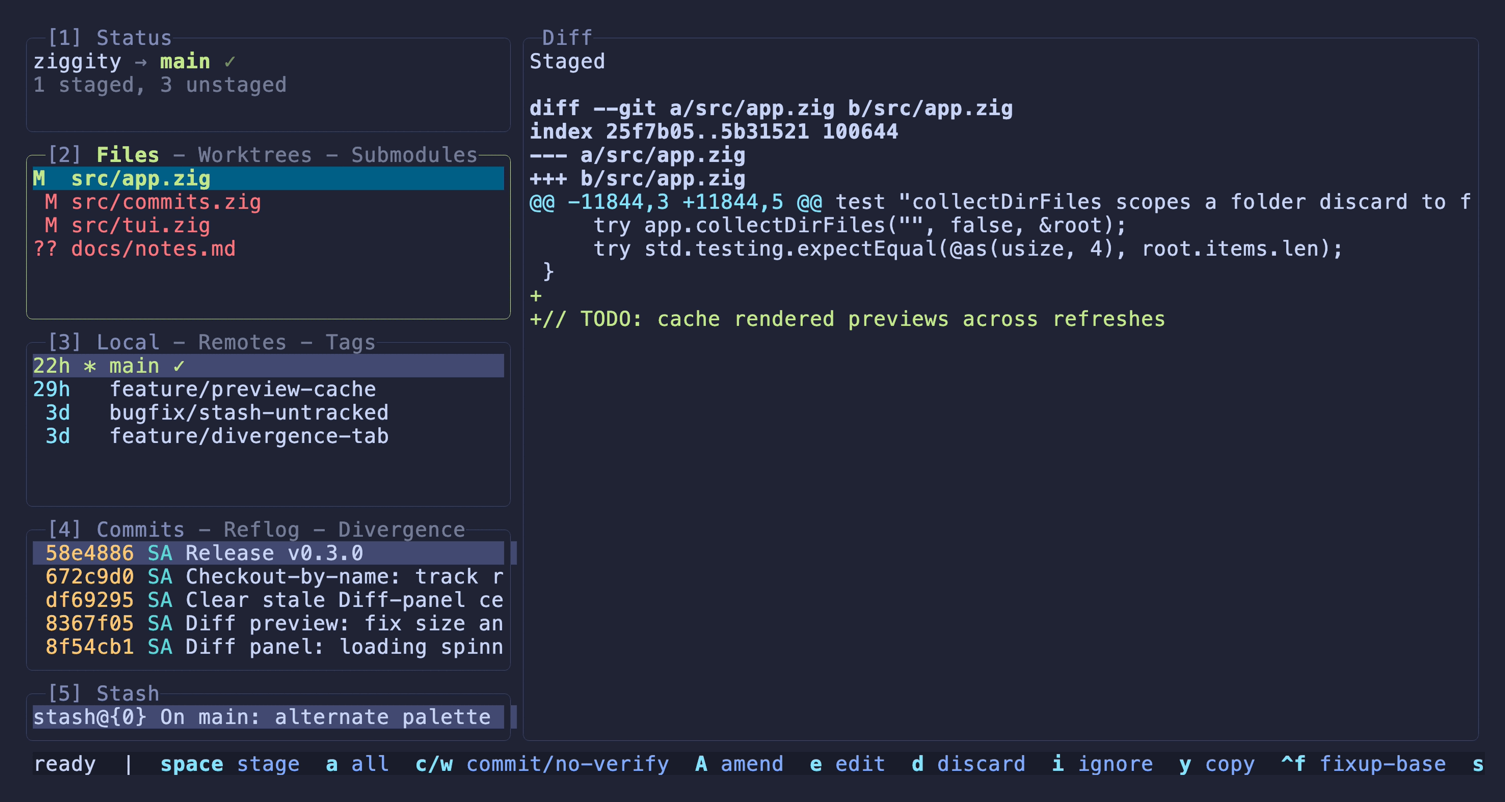Click the '--- a/src/app.zig' line
Viewport: 1505px width, 802px height.
click(637, 155)
